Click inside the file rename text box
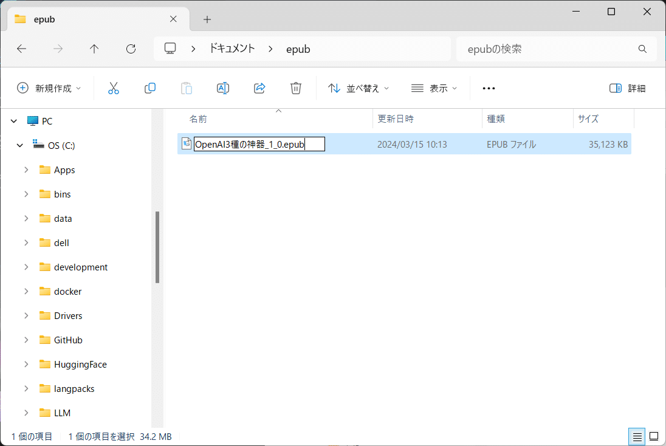 tap(259, 144)
